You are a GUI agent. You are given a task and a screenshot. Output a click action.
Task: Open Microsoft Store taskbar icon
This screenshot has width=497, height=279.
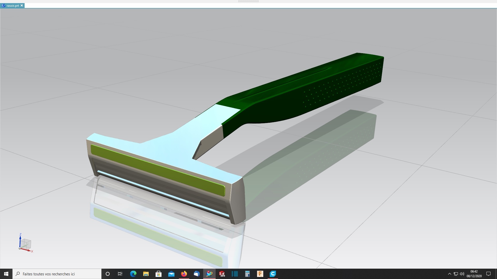pyautogui.click(x=158, y=274)
